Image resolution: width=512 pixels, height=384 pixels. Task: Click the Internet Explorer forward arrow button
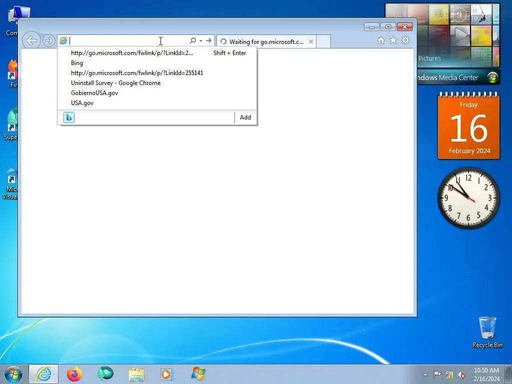click(48, 40)
